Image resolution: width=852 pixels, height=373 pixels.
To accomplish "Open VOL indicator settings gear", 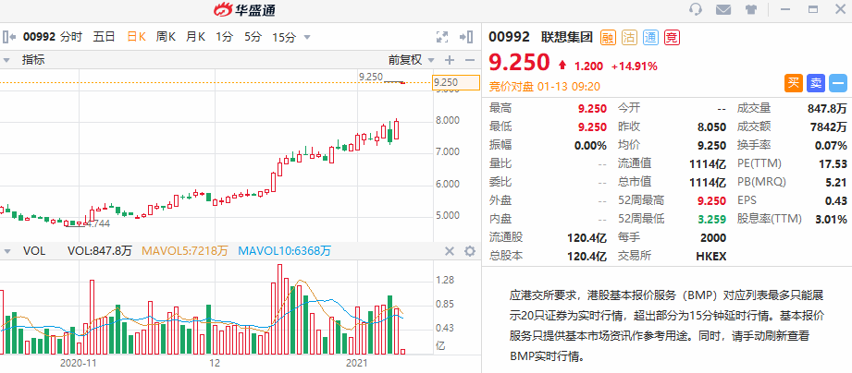I will pos(469,251).
